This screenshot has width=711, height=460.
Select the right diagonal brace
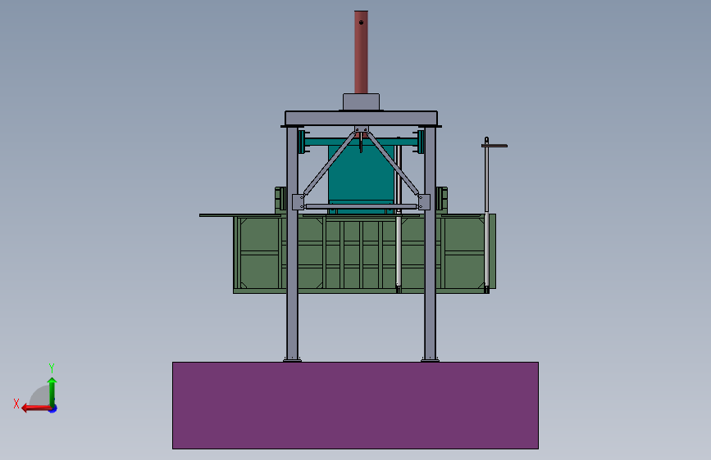[393, 164]
